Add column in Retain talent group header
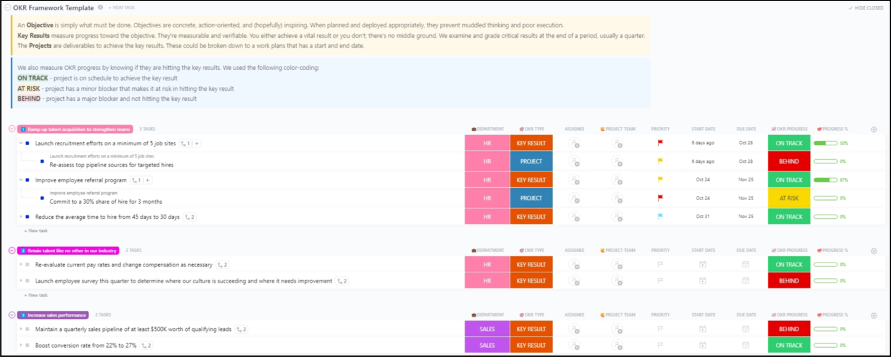 874,251
